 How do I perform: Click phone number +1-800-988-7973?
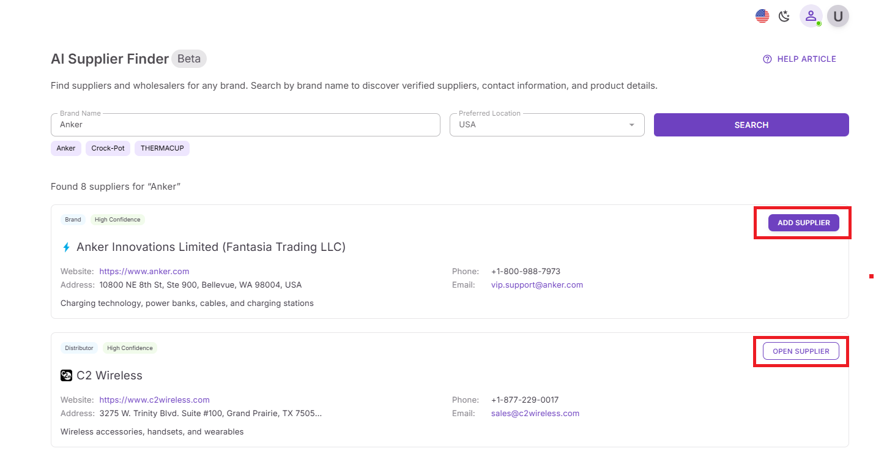526,271
